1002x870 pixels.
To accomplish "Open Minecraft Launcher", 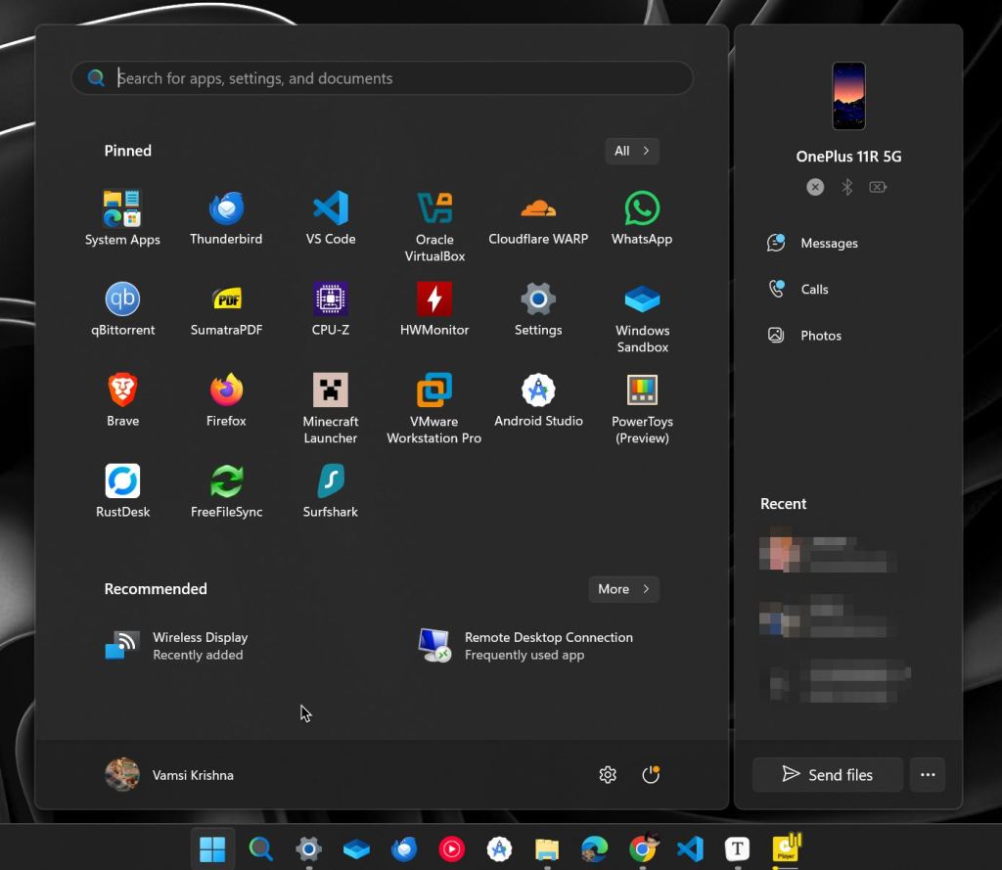I will pyautogui.click(x=331, y=408).
